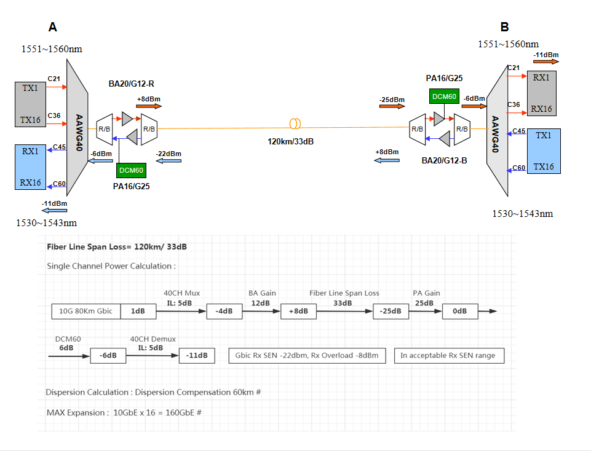The height and width of the screenshot is (451, 591).
Task: Select the green DCM60 block under site A
Action: pyautogui.click(x=131, y=170)
